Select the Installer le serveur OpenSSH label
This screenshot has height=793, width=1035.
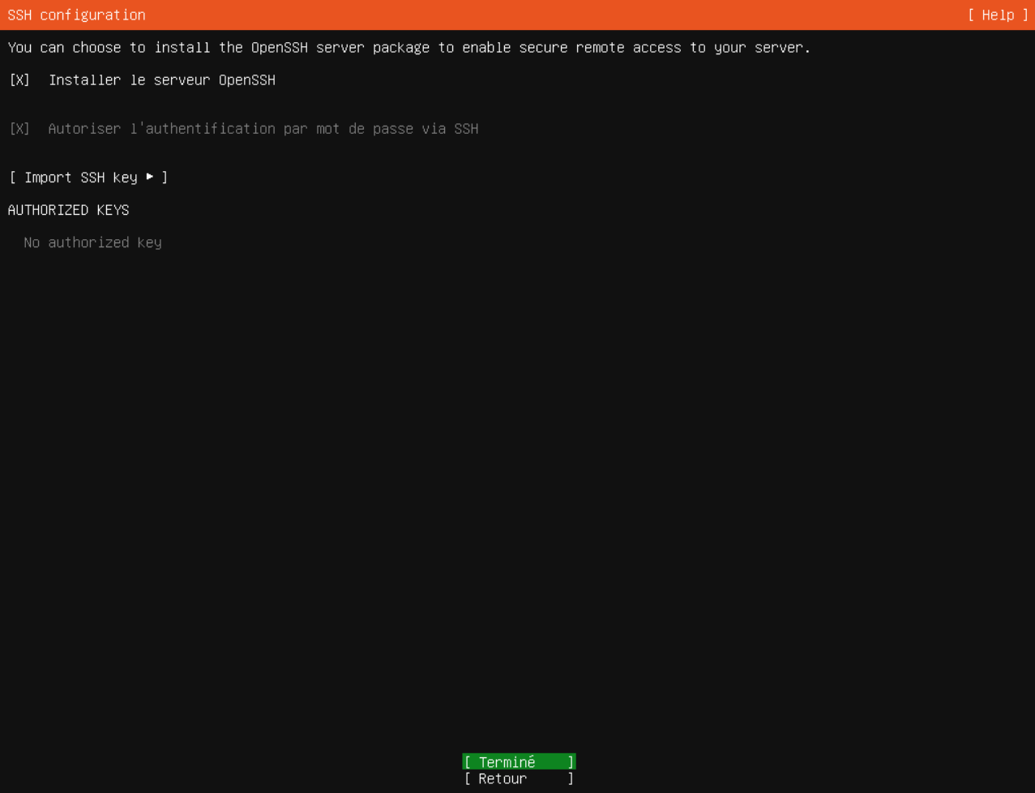pos(161,79)
